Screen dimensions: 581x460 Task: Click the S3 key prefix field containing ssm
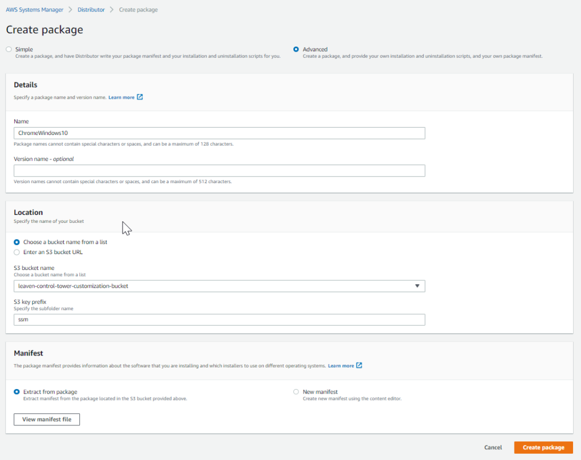(219, 319)
